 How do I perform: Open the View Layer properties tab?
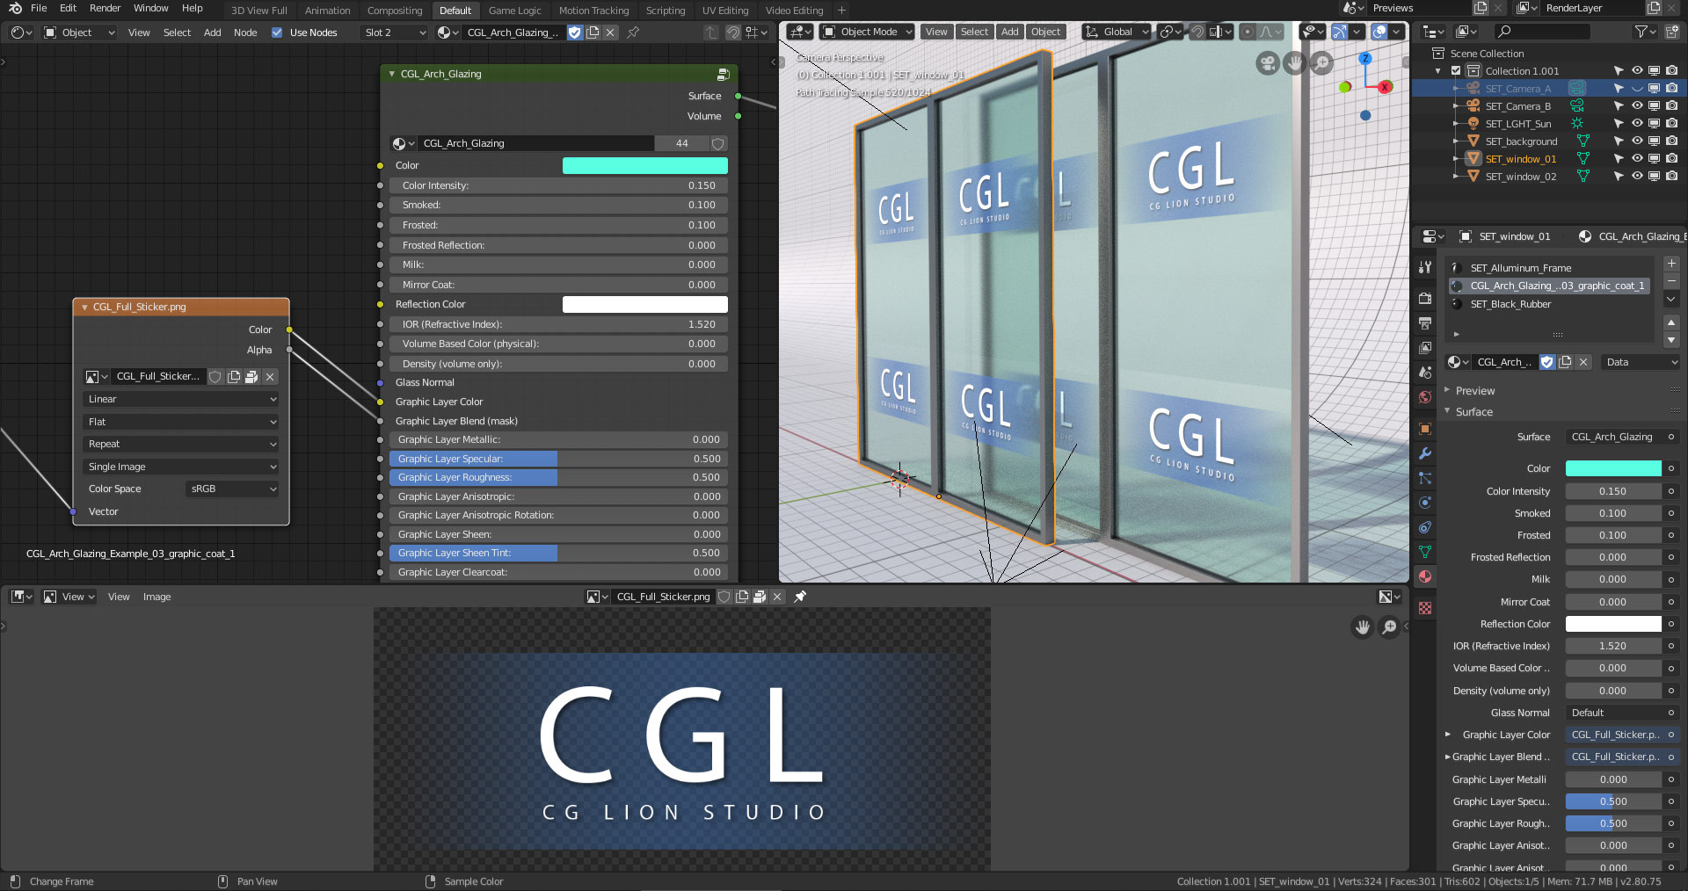tap(1425, 348)
